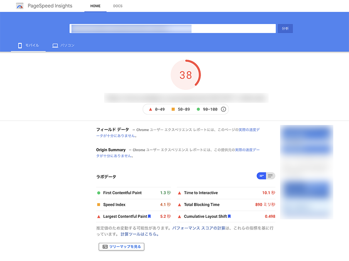The height and width of the screenshot is (261, 349).
Task: Click Time to Interactive metric label
Action: 201,193
